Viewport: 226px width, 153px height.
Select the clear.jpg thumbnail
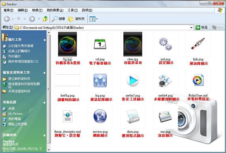(x=133, y=44)
